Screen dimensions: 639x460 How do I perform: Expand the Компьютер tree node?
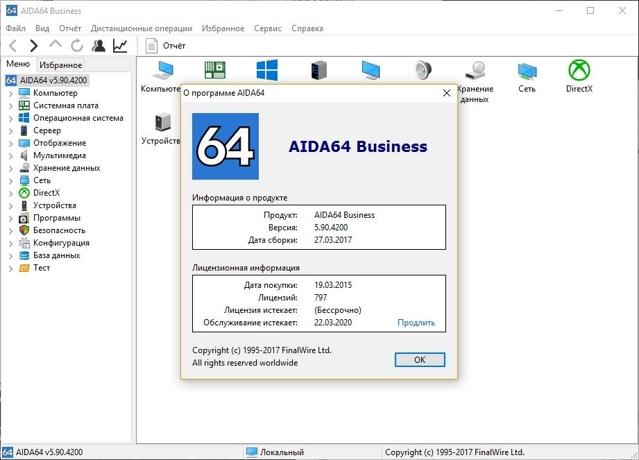point(11,94)
